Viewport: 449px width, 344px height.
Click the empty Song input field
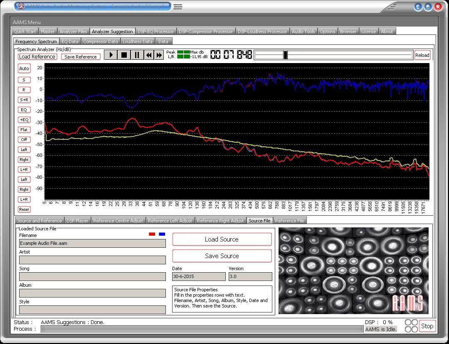tap(92, 276)
